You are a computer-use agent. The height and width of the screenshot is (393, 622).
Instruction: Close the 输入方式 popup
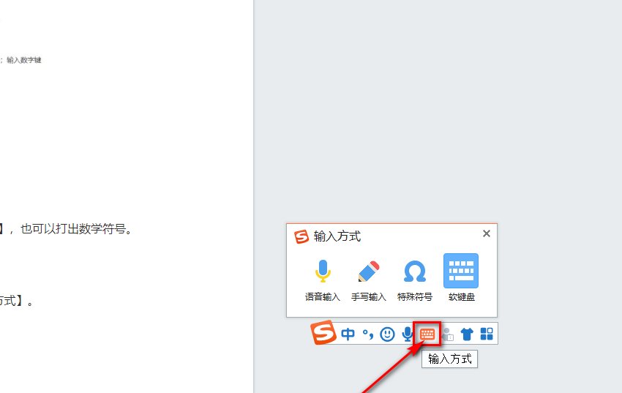[487, 233]
